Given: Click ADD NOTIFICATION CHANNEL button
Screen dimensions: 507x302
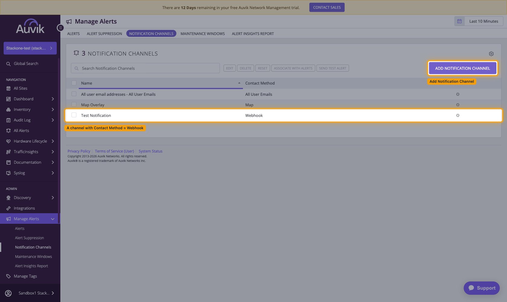Looking at the screenshot, I should click(462, 68).
